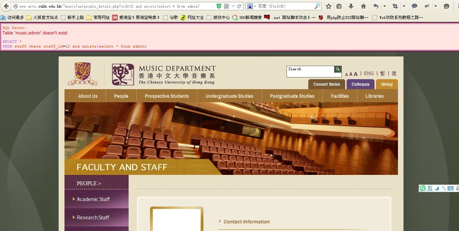Choose the smallest font size A
The width and height of the screenshot is (459, 231).
347,74
